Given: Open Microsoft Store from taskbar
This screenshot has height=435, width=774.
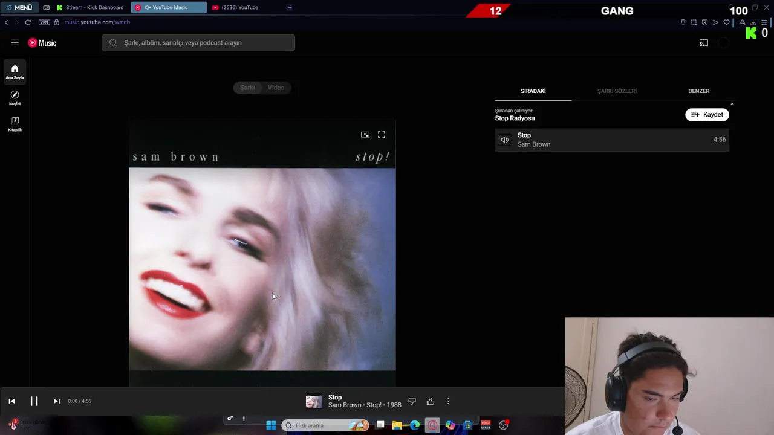Looking at the screenshot, I should pyautogui.click(x=467, y=425).
